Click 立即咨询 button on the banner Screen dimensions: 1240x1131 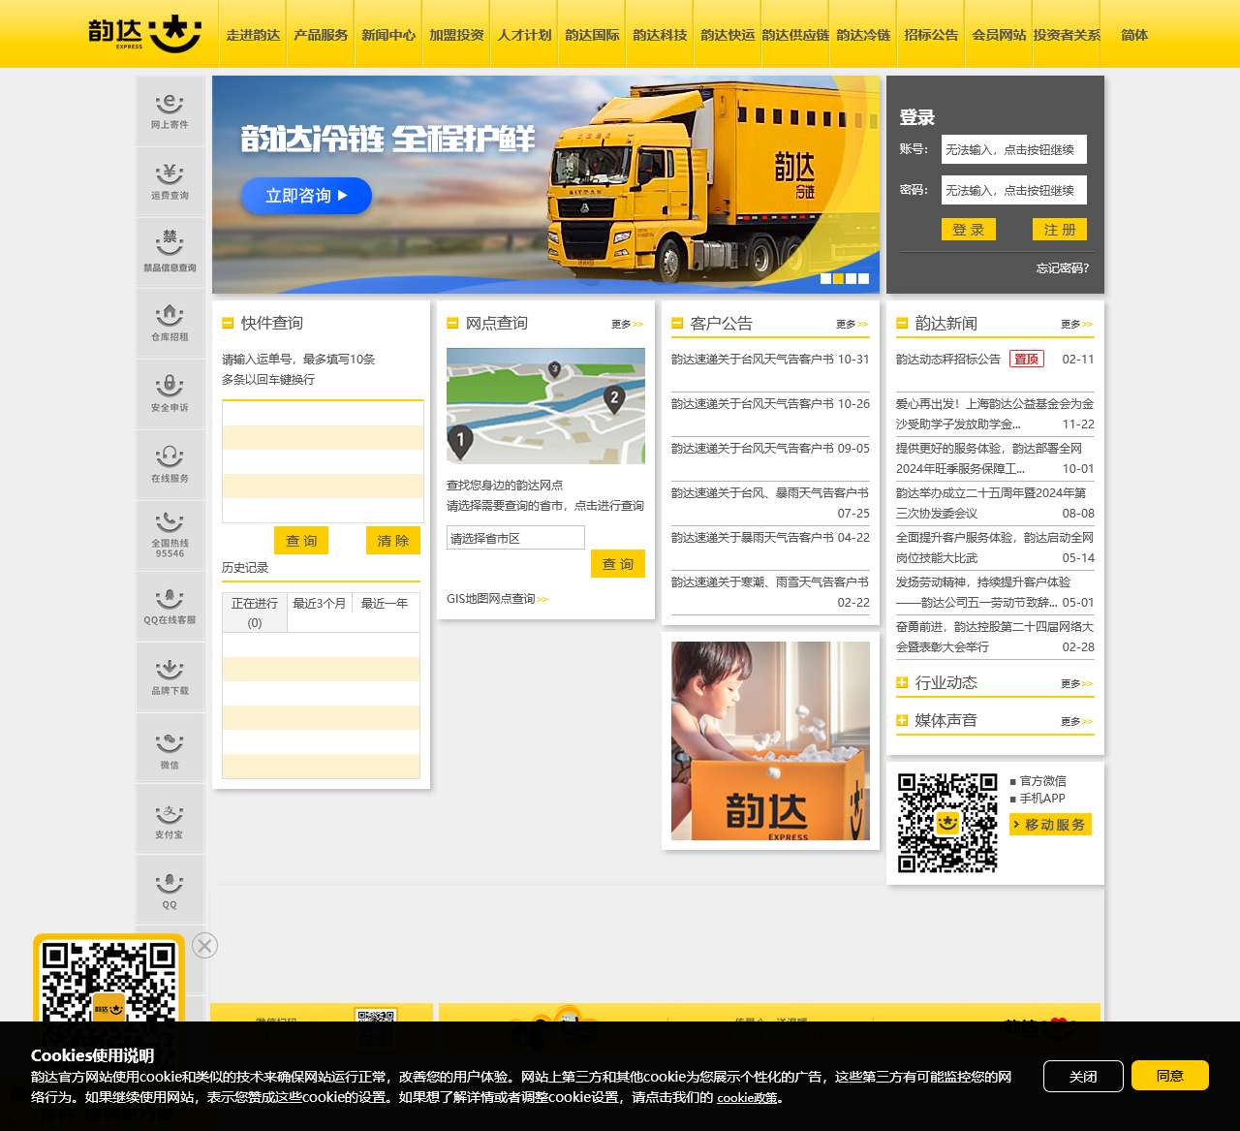[x=306, y=195]
